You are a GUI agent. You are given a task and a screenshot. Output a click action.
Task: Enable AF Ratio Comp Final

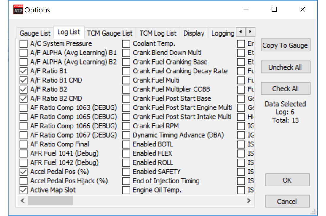(x=23, y=144)
